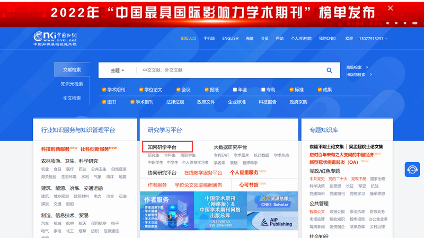424x238 pixels.
Task: Open the 科技创新服务 link
Action: coord(55,149)
